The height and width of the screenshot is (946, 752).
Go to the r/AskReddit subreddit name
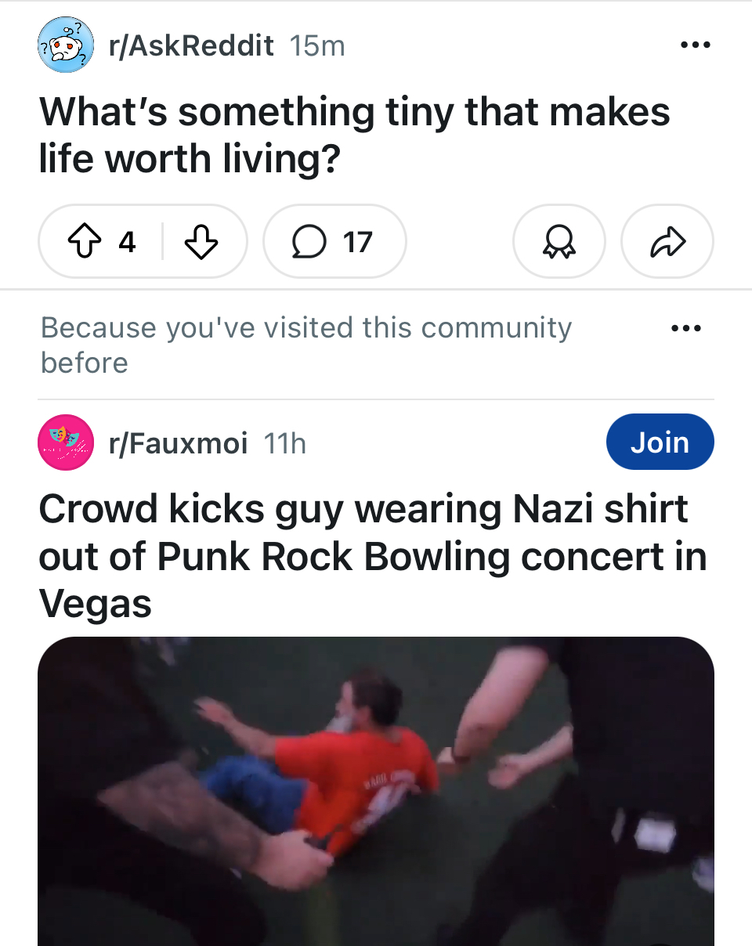click(191, 46)
